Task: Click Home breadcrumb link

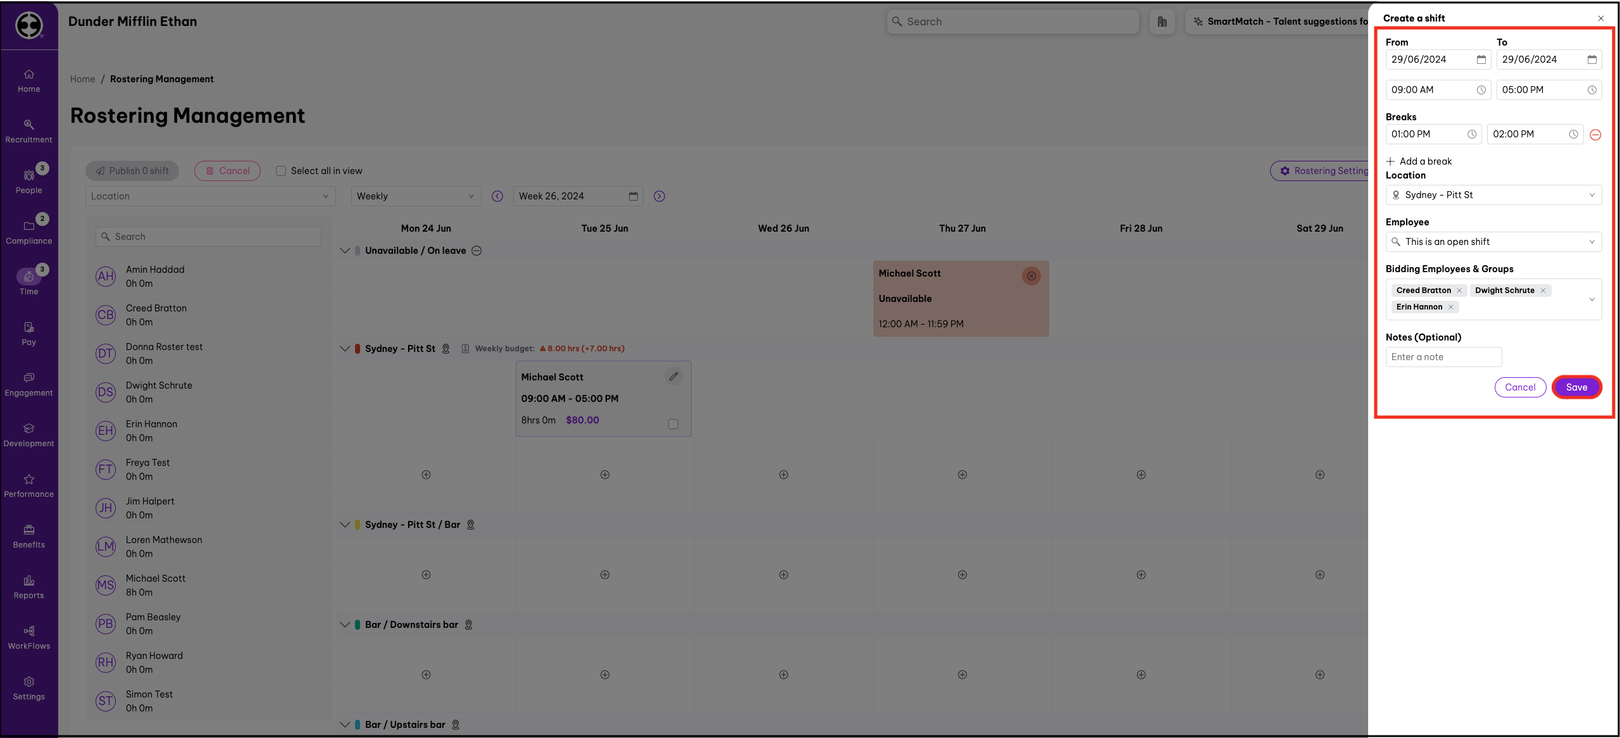Action: pos(82,79)
